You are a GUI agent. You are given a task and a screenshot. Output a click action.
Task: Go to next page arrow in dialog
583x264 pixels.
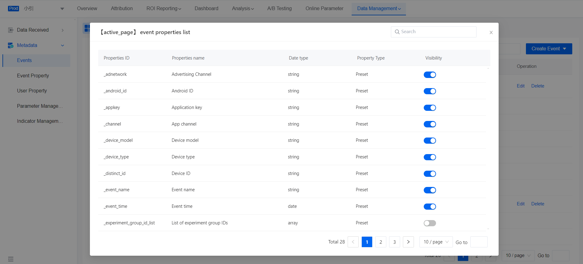[408, 242]
